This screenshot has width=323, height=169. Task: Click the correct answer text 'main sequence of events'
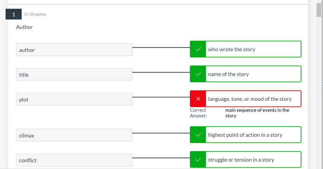257,113
